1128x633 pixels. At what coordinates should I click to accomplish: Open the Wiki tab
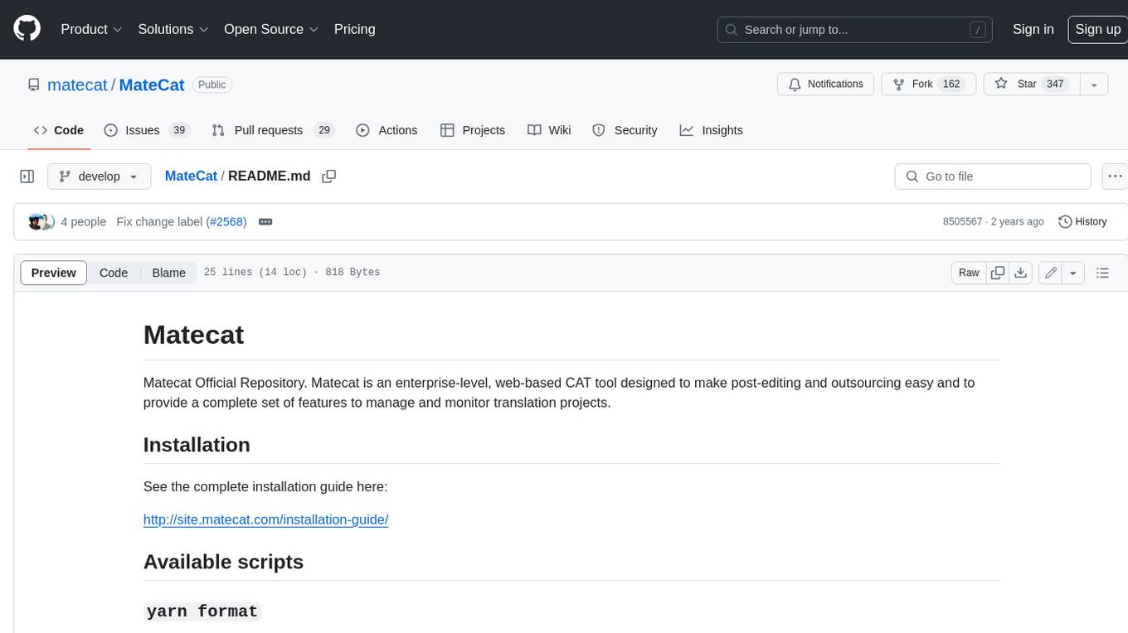[x=549, y=130]
